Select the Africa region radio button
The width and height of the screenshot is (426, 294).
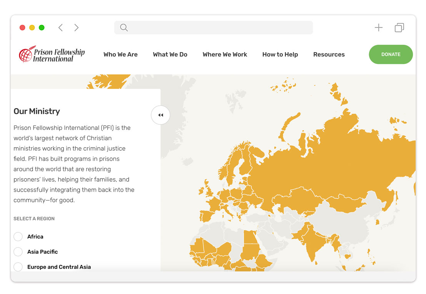coord(18,237)
